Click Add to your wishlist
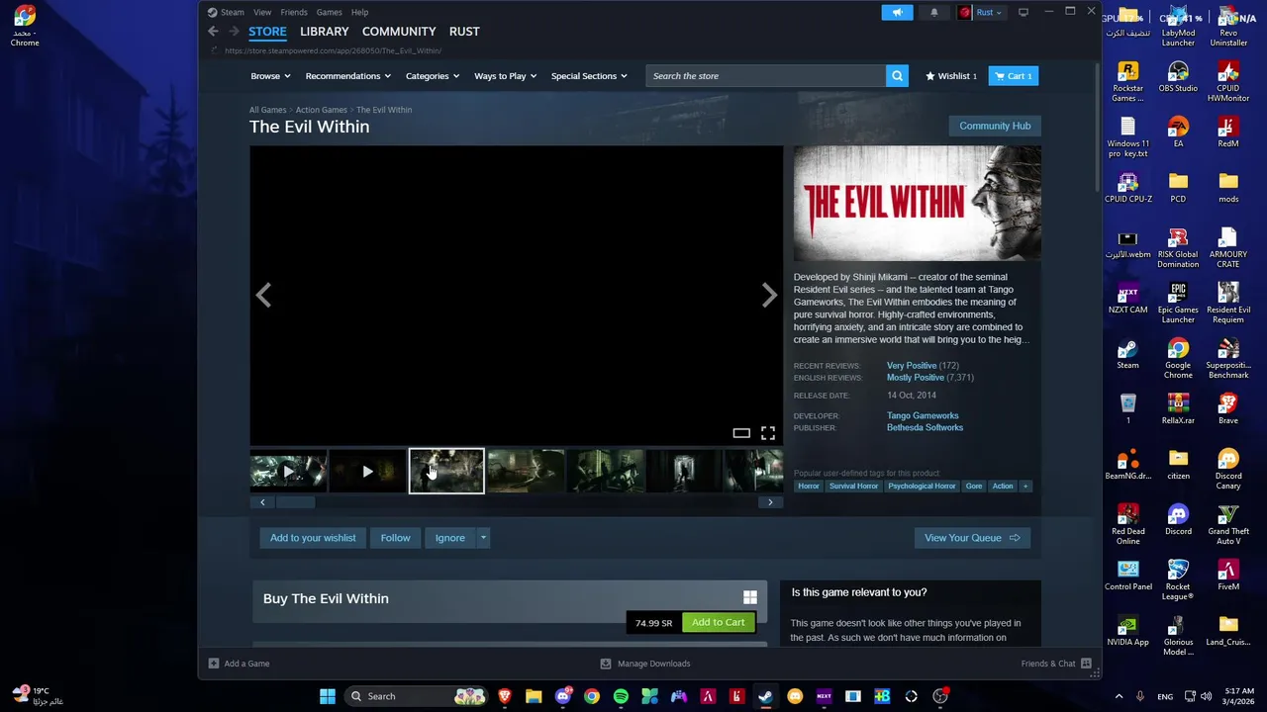The image size is (1267, 712). [x=313, y=538]
